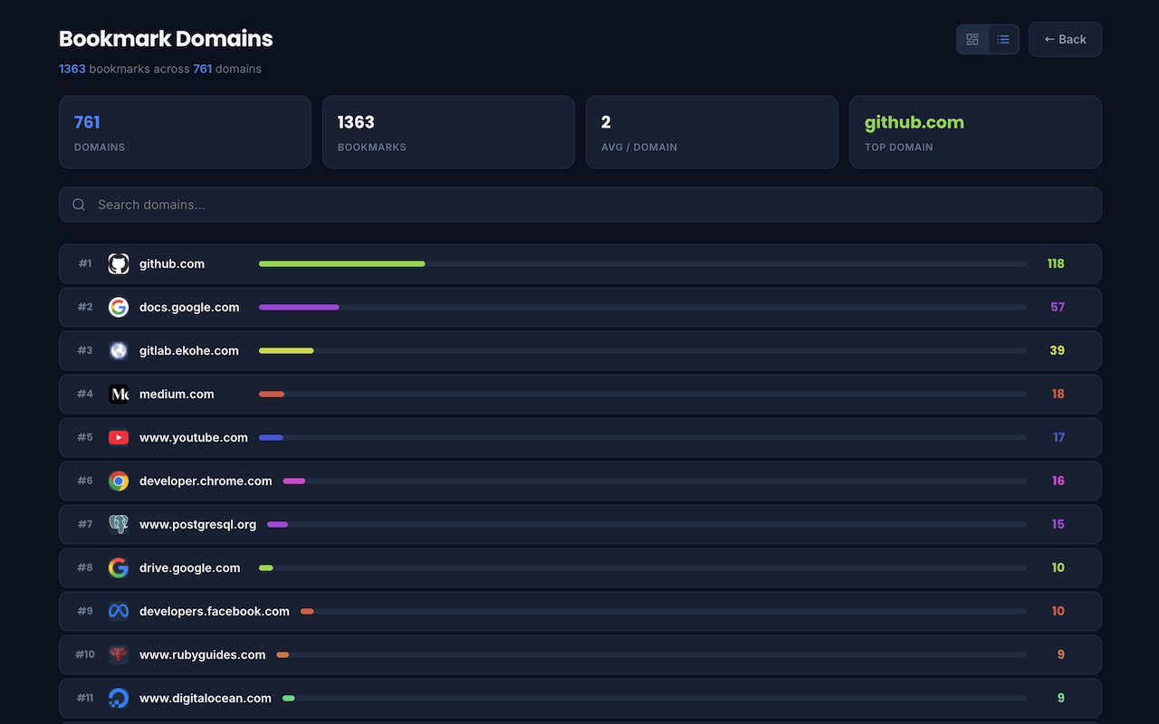Click the count 16 for developer.chrome.com
The height and width of the screenshot is (724, 1159).
click(1058, 481)
